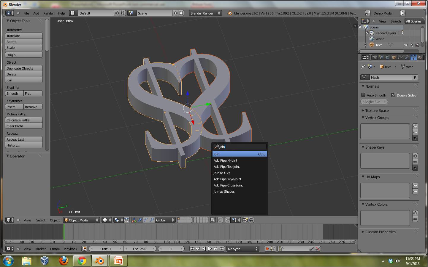Click the End: 250 frame field
The width and height of the screenshot is (428, 267).
(140, 249)
